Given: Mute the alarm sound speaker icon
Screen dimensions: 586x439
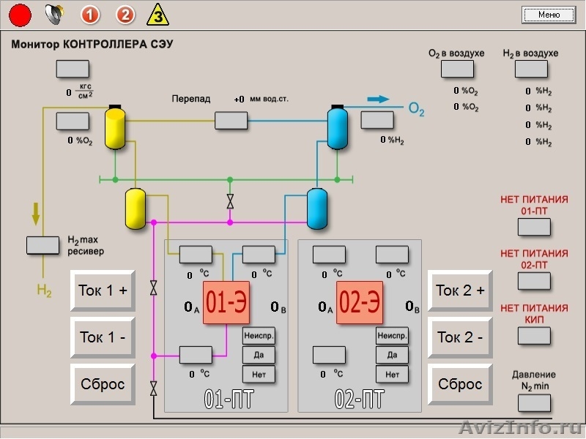Looking at the screenshot, I should click(x=54, y=14).
